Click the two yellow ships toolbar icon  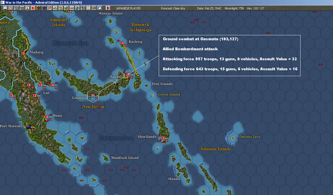(61, 8)
